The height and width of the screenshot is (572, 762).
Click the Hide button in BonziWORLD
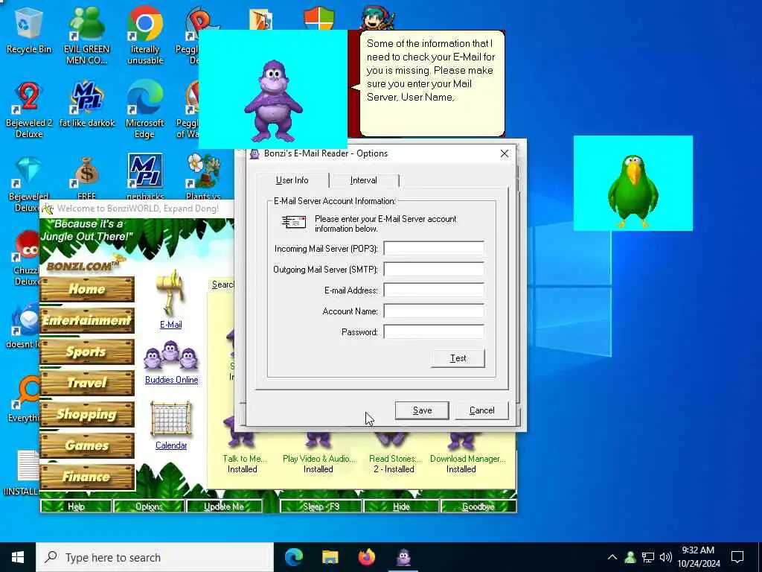pyautogui.click(x=401, y=506)
